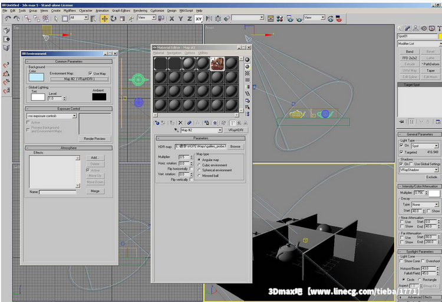
Task: Restrict movement to the Z axis
Action: click(189, 19)
